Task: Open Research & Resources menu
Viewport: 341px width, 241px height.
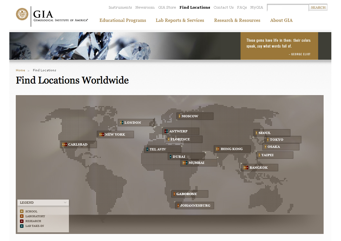Action: (x=237, y=21)
